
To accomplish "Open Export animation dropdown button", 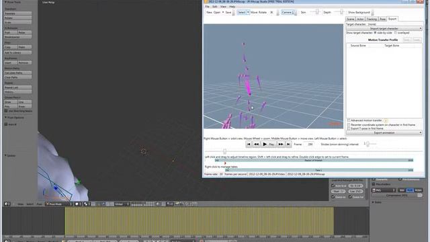I will (384, 133).
